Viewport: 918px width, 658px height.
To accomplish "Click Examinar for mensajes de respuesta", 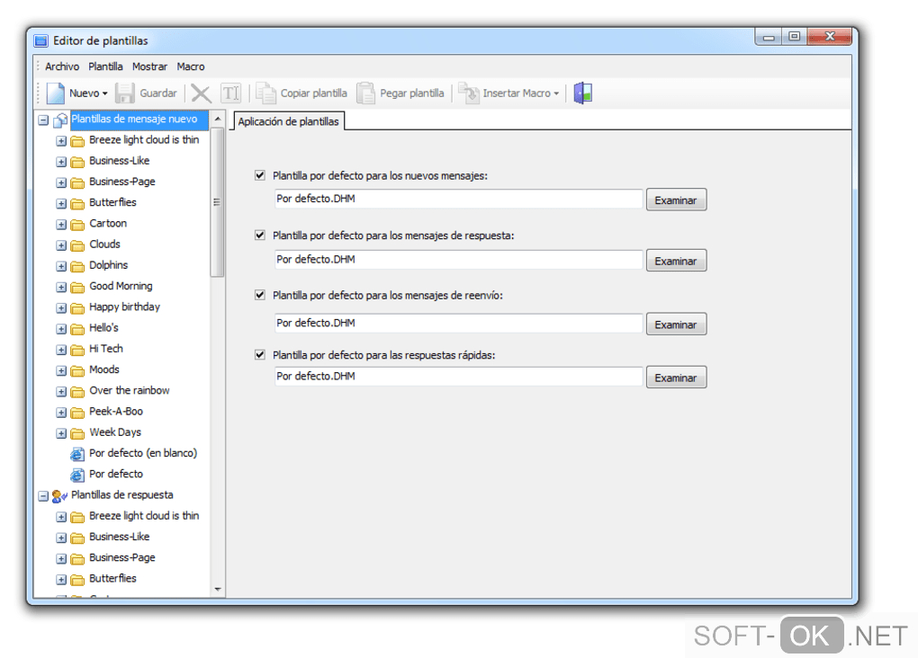I will [x=676, y=261].
